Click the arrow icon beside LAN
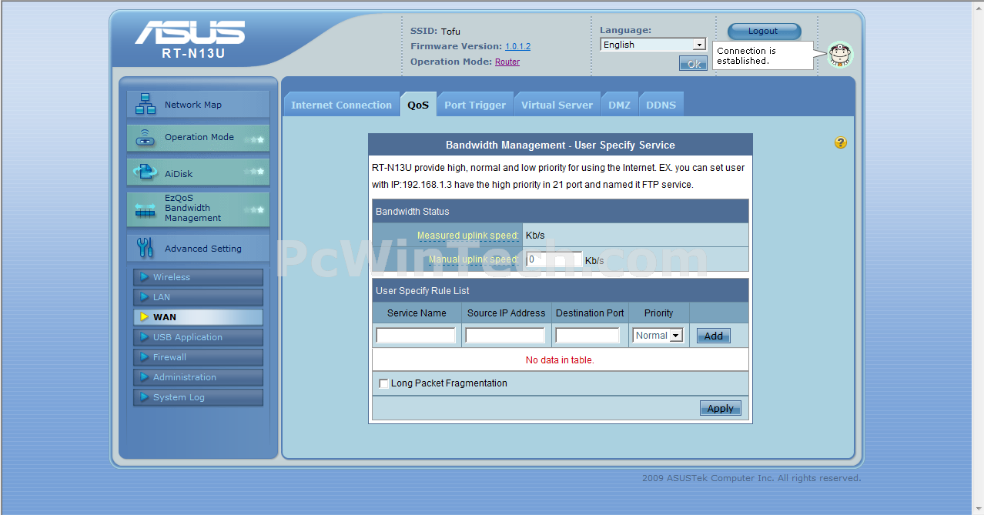 point(144,297)
